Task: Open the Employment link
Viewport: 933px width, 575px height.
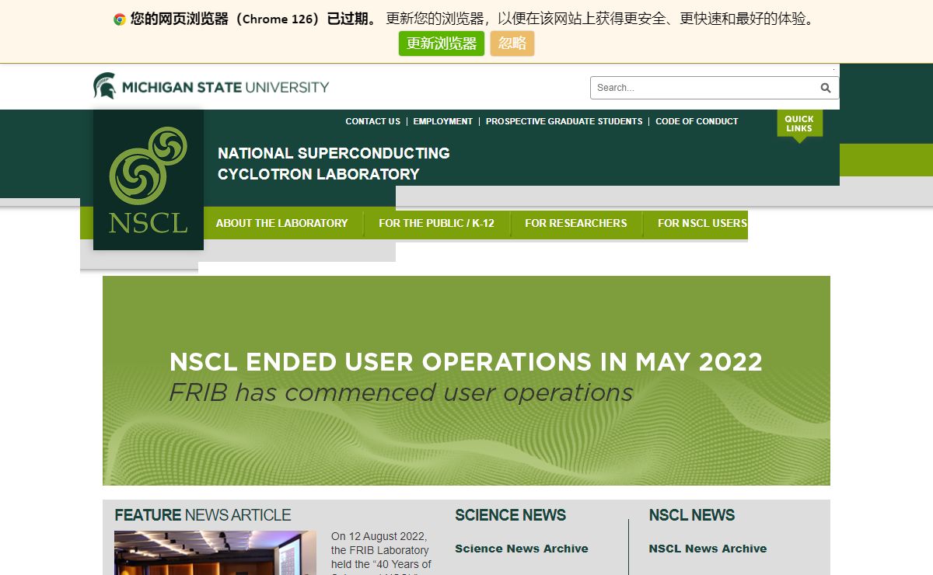Action: (x=443, y=121)
